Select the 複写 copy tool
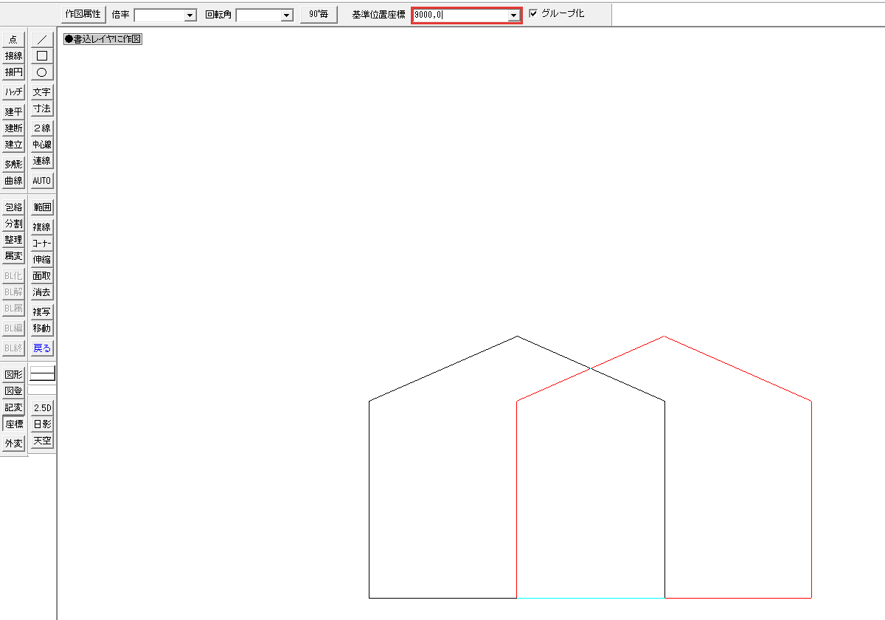 pyautogui.click(x=42, y=312)
